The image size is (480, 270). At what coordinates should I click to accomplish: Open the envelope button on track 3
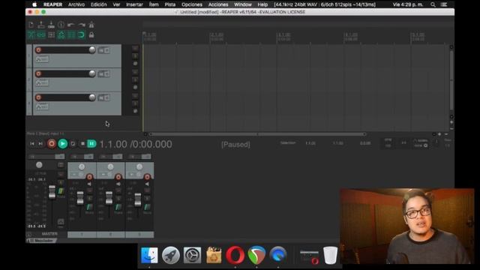(42, 106)
